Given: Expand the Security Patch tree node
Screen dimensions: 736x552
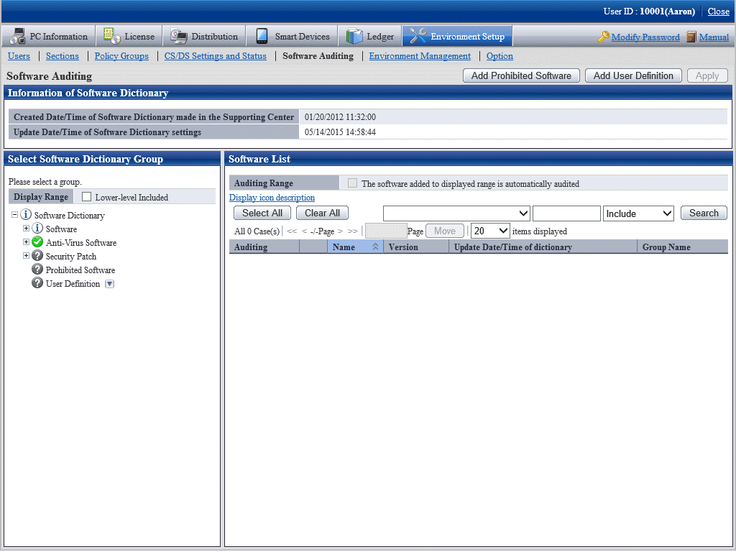Looking at the screenshot, I should (27, 256).
